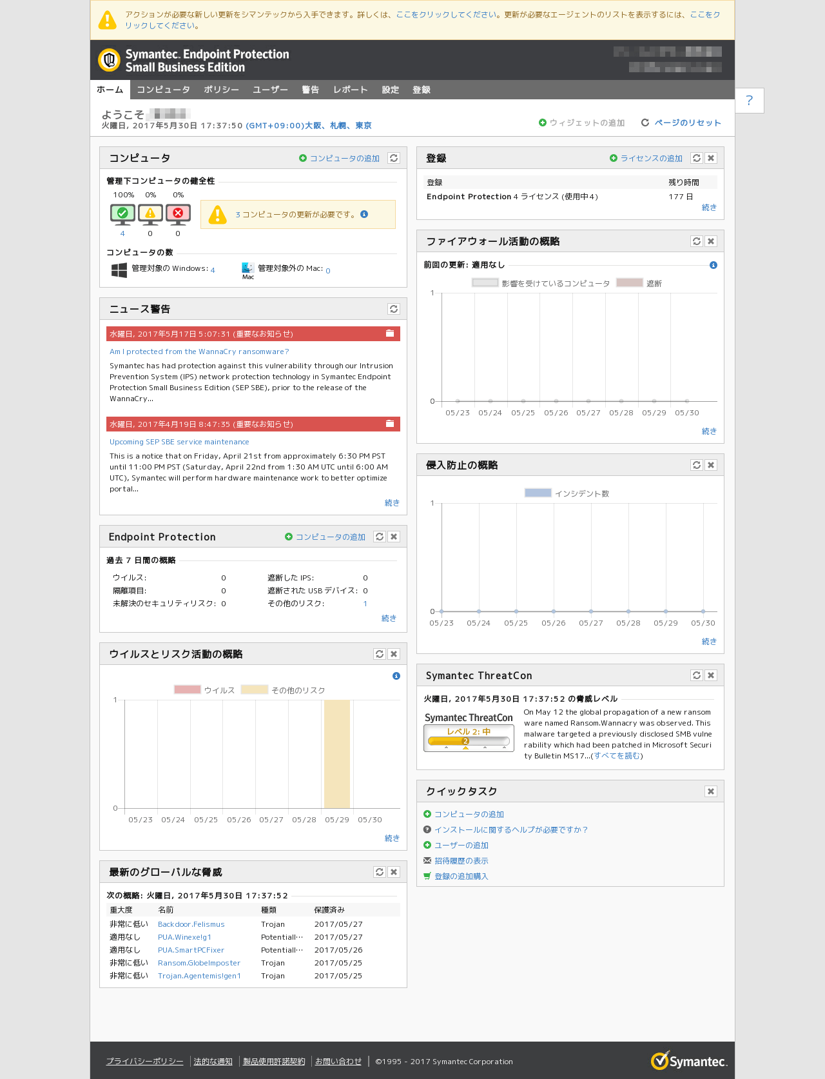Screen dimensions: 825x1079
Task: Click ライセンスの追加 in 登録 widget
Action: click(652, 158)
